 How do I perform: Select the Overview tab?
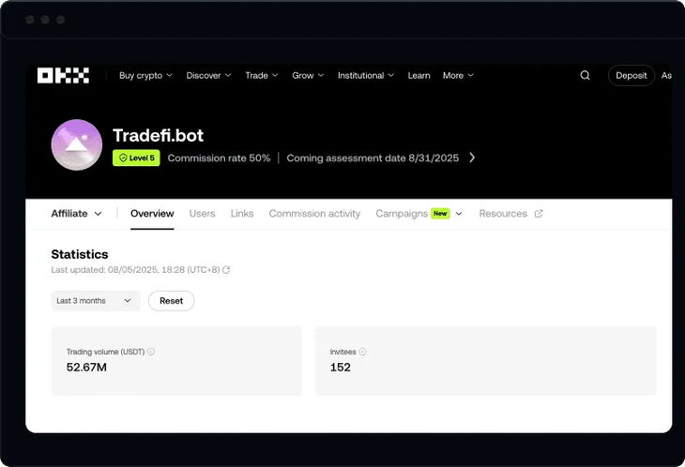click(x=152, y=214)
